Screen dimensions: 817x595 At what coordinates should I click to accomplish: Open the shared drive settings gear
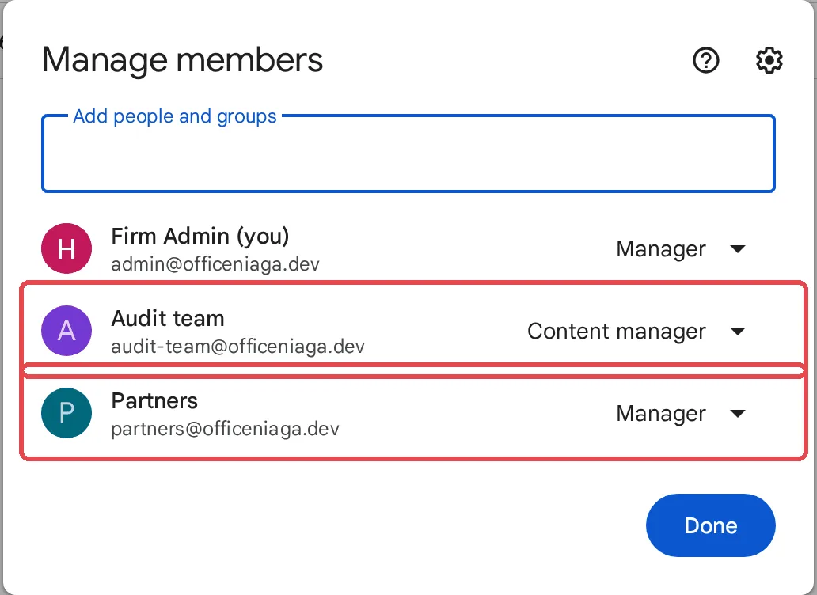tap(769, 60)
